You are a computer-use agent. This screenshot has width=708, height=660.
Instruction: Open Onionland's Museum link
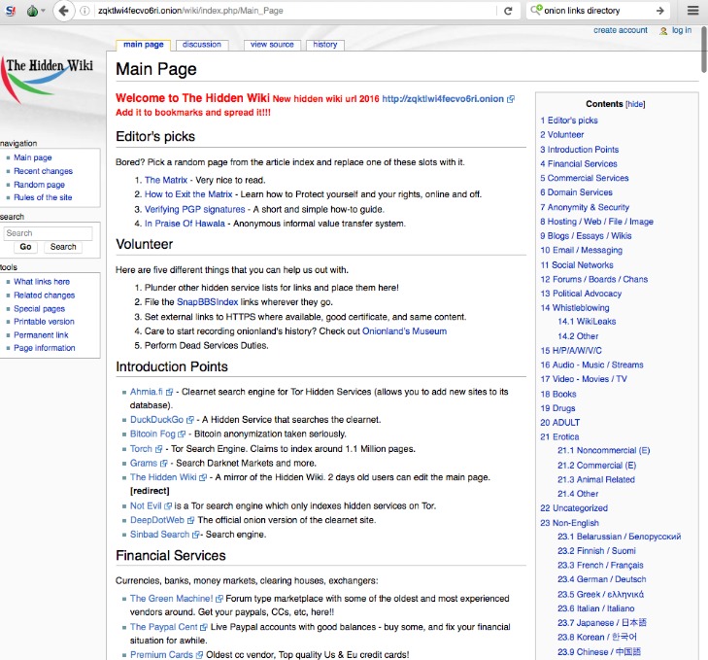click(404, 330)
